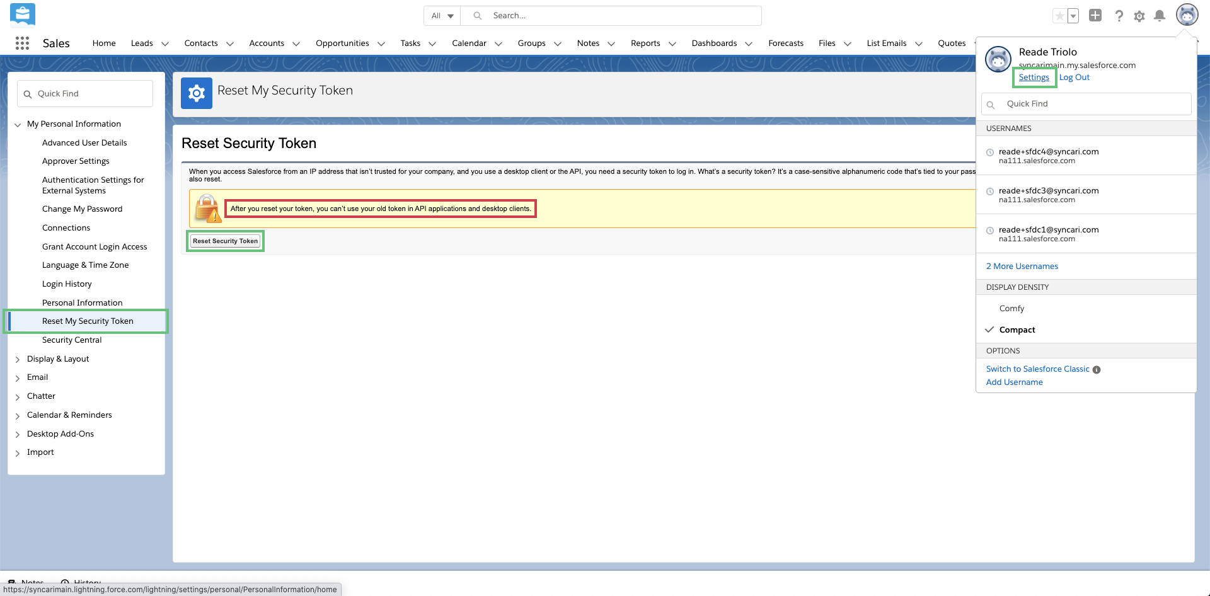The height and width of the screenshot is (596, 1210).
Task: Open the Calendar tab
Action: (x=469, y=43)
